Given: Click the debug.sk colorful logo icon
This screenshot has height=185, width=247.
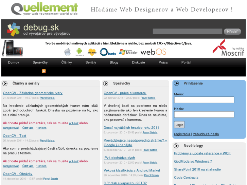Looking at the screenshot, I should tap(14, 29).
